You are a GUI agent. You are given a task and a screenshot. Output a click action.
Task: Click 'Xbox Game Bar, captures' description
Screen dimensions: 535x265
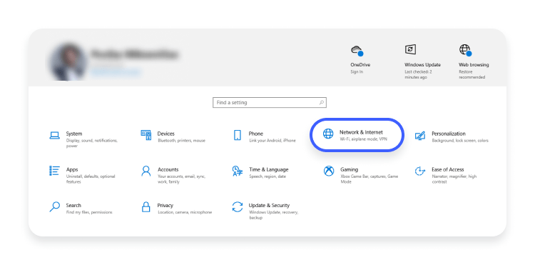(x=370, y=179)
